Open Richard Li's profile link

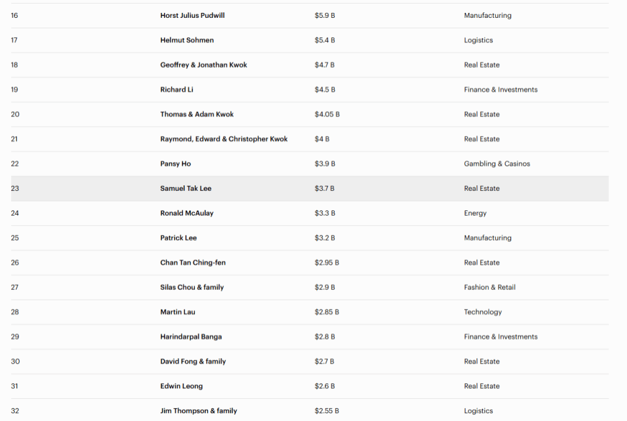176,89
